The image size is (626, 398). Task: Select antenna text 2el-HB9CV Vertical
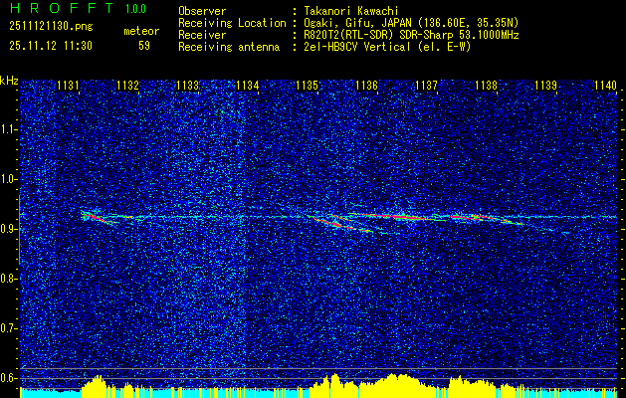(357, 47)
